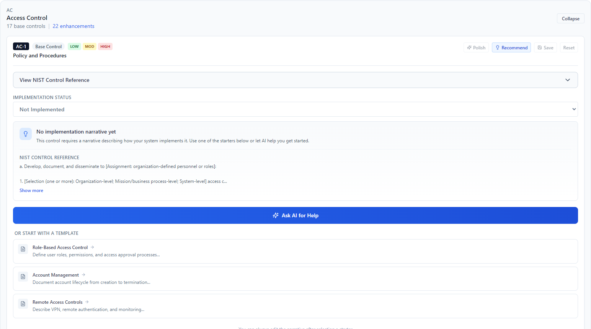Screen dimensions: 591x329
Task: Click the Ask AI for Help button
Action: pos(295,215)
